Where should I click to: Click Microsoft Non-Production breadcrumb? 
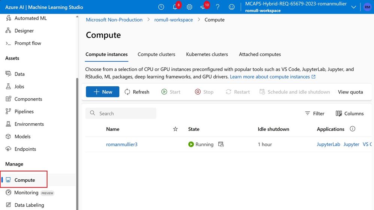[x=114, y=20]
